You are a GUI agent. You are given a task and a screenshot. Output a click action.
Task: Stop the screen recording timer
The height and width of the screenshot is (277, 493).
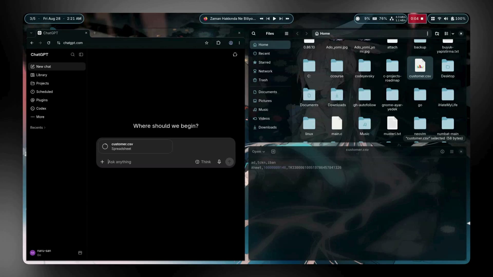[417, 19]
